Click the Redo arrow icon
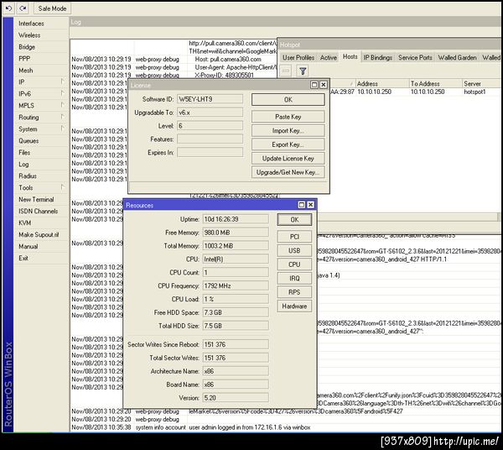503x450 pixels. pyautogui.click(x=23, y=8)
